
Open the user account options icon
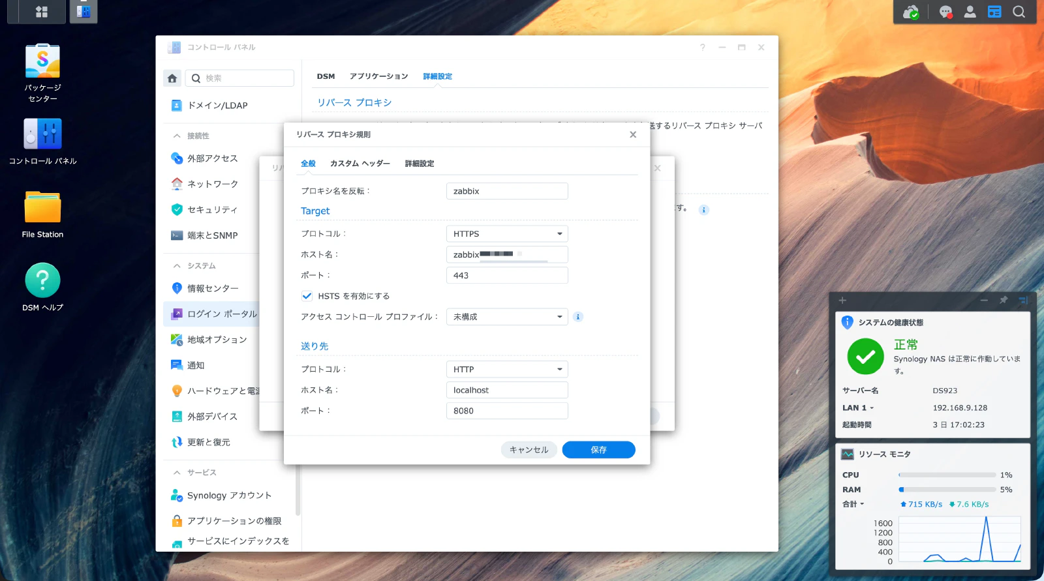(970, 12)
